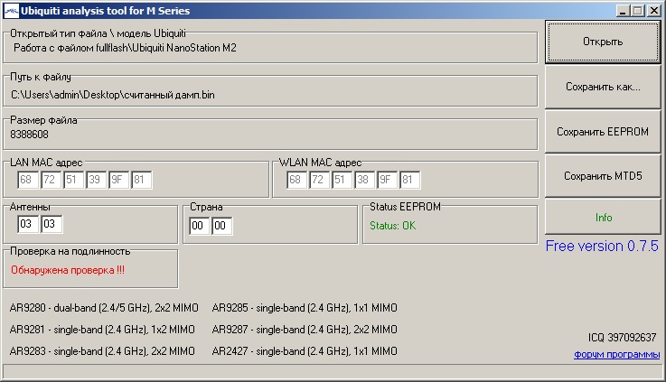This screenshot has height=382, width=666.
Task: Save the EEPROM via Сохранить EEPROM
Action: click(x=603, y=132)
